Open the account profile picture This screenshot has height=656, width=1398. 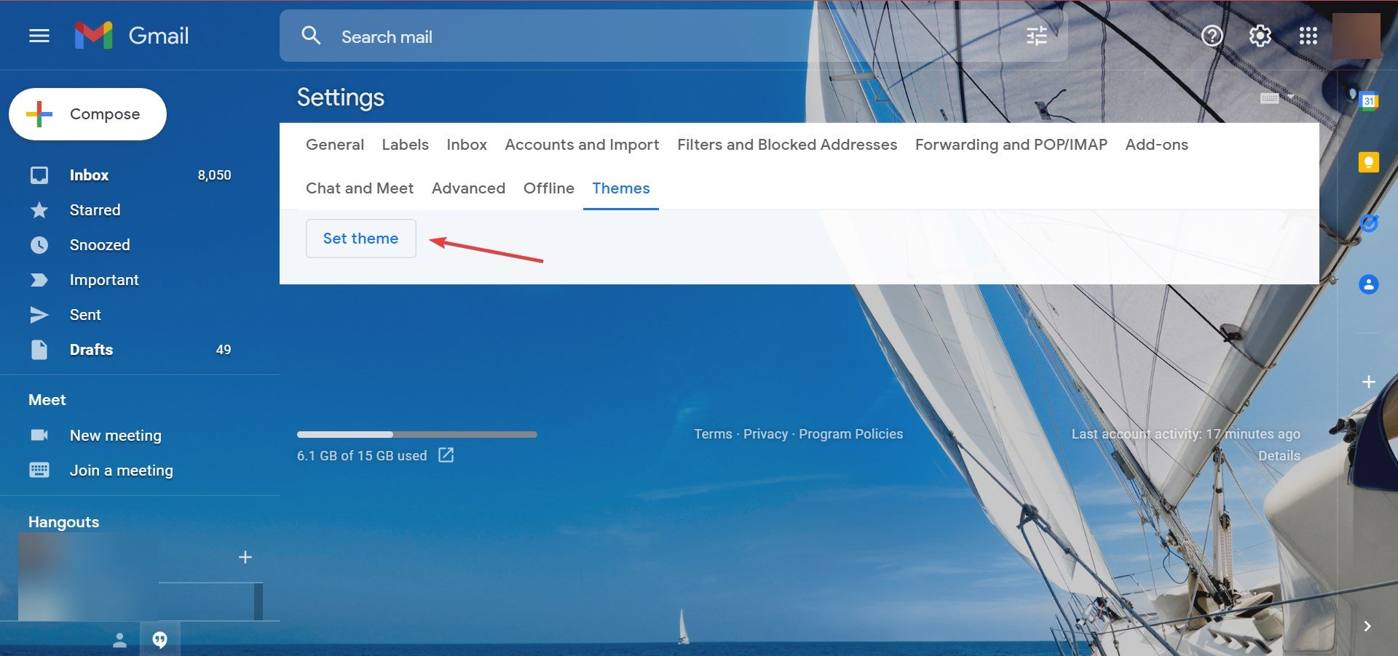pos(1356,36)
